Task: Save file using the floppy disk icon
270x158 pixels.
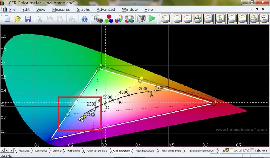Action: click(28, 19)
